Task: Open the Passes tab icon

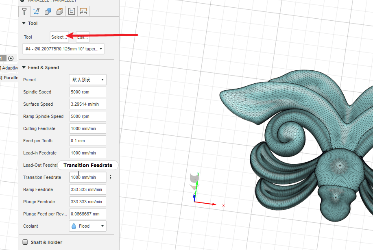Action: pyautogui.click(x=72, y=11)
